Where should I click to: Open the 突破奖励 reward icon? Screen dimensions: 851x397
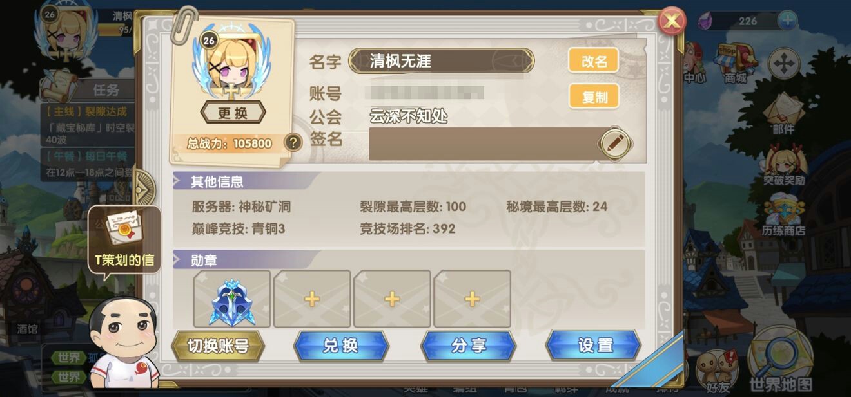tap(783, 166)
